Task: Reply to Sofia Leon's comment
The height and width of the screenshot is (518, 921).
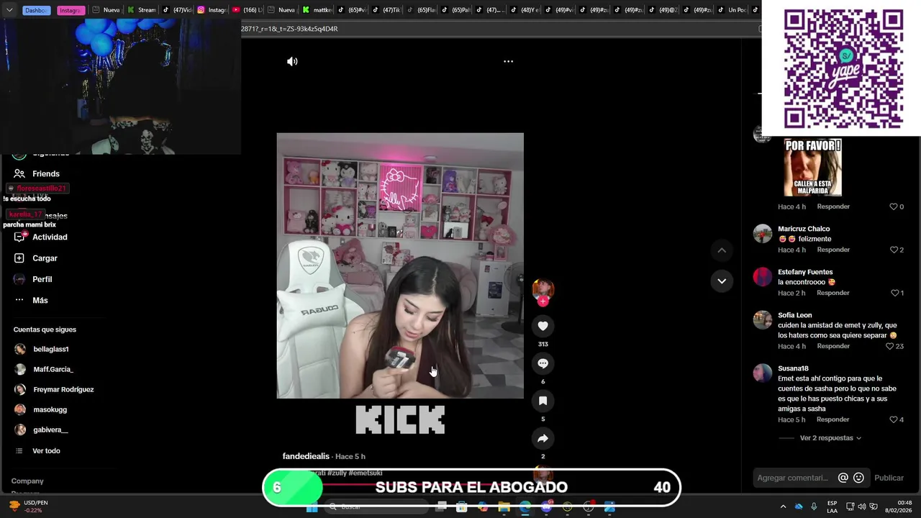Action: 833,346
